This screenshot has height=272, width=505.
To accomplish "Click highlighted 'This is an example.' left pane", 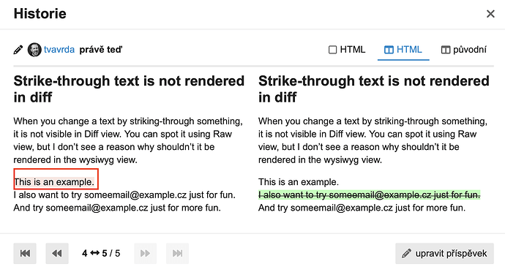I will (x=54, y=182).
